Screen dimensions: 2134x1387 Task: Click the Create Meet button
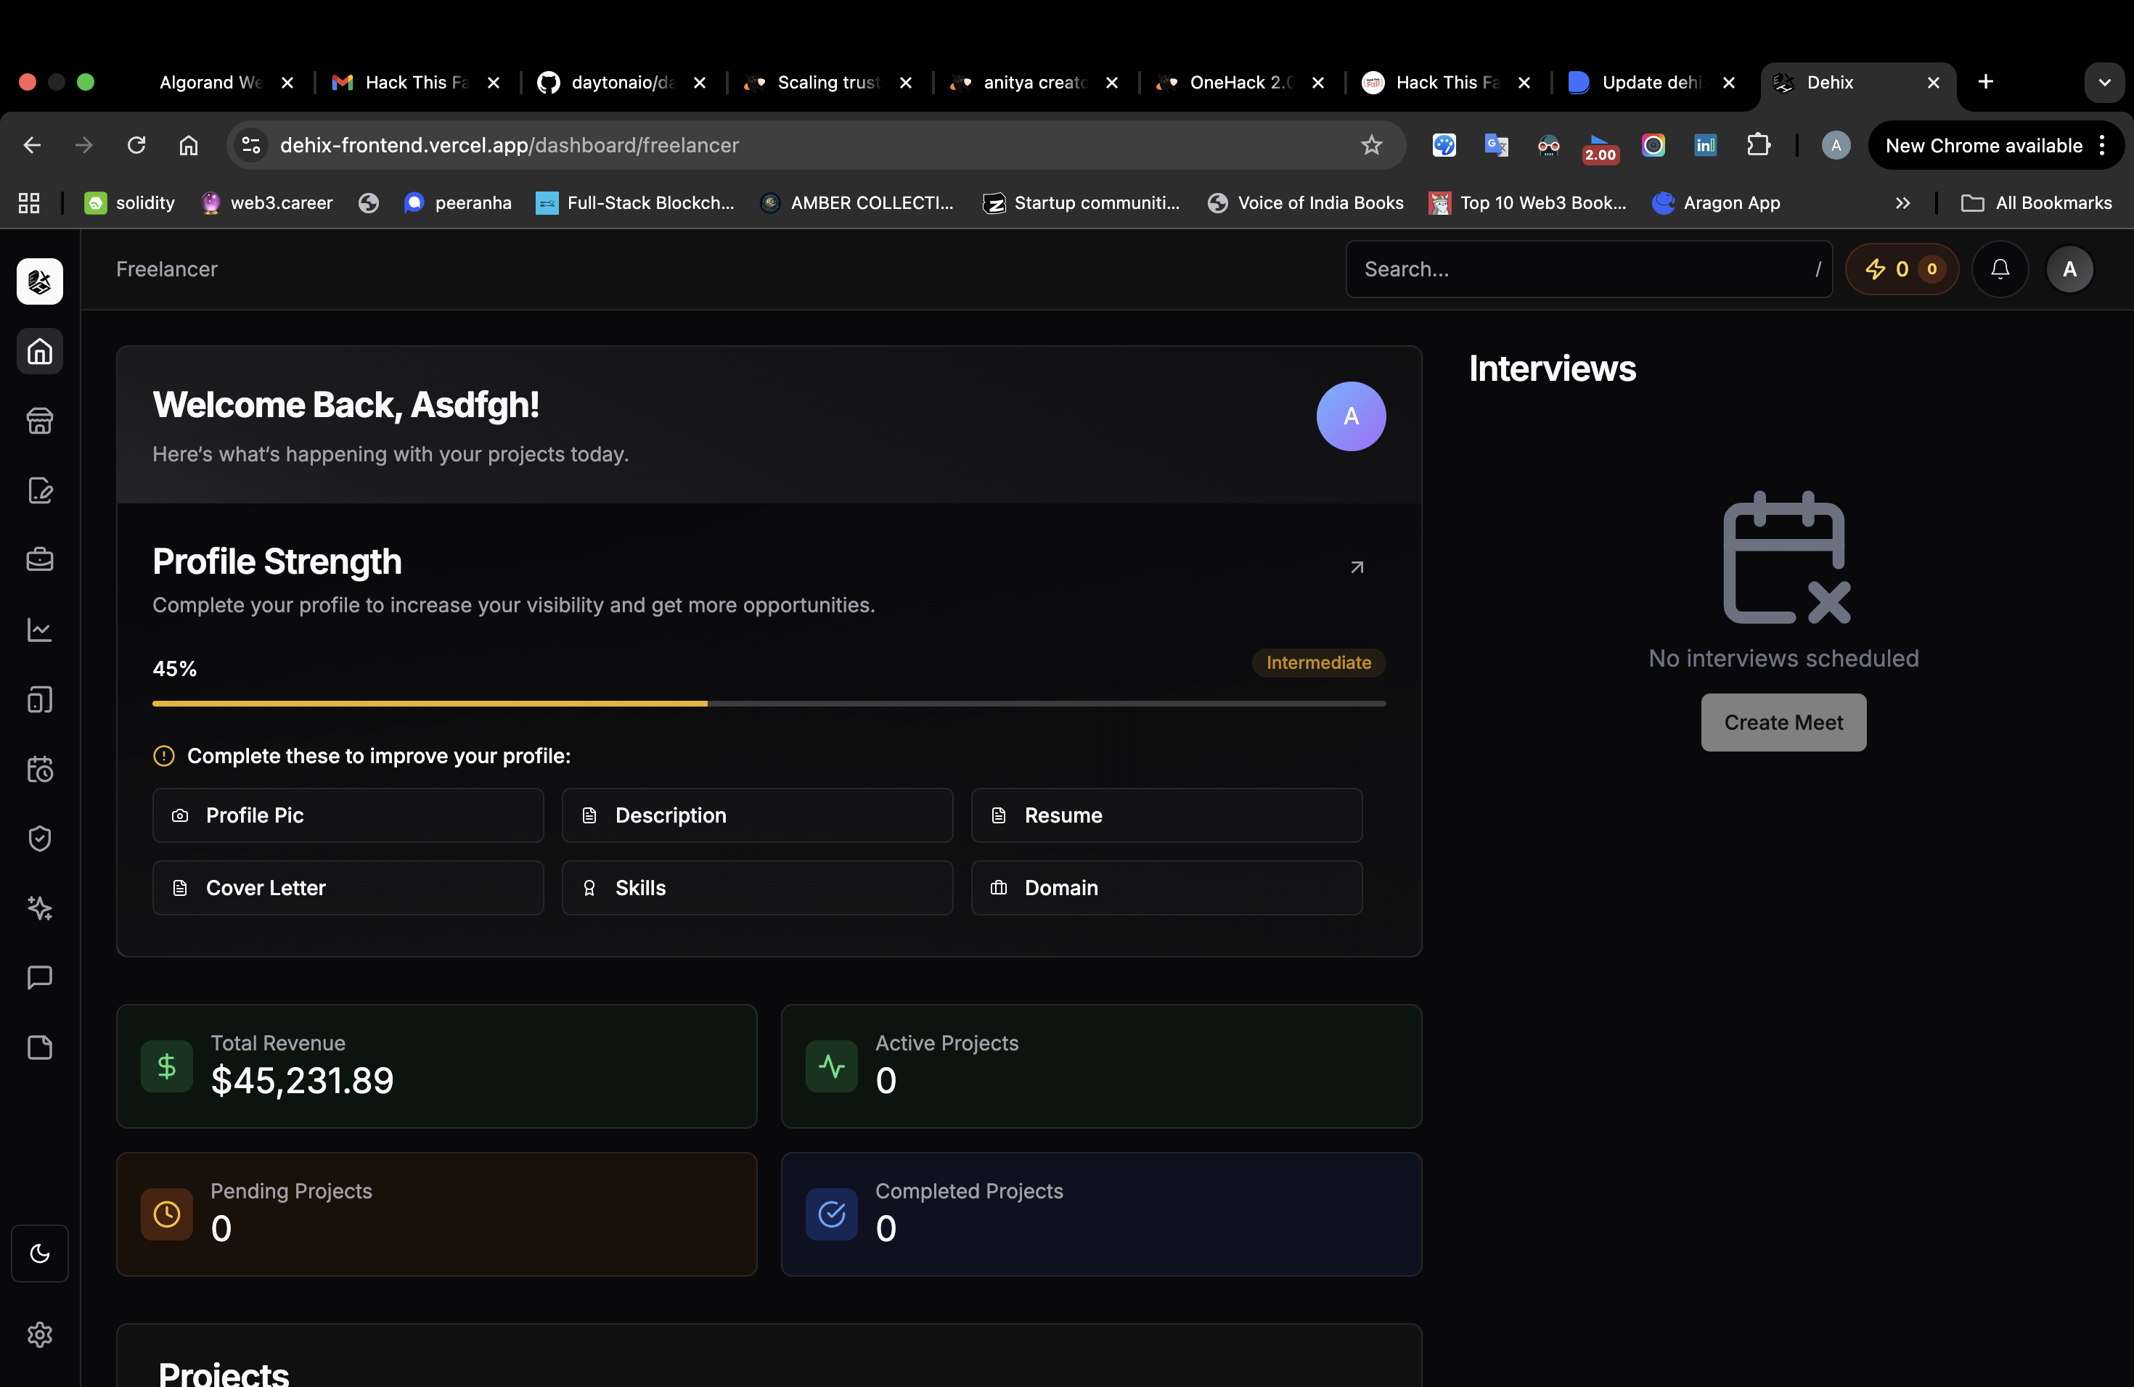click(1783, 723)
